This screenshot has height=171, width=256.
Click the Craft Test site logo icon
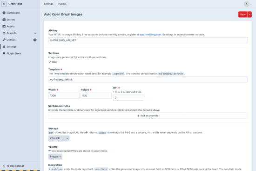click(4, 4)
